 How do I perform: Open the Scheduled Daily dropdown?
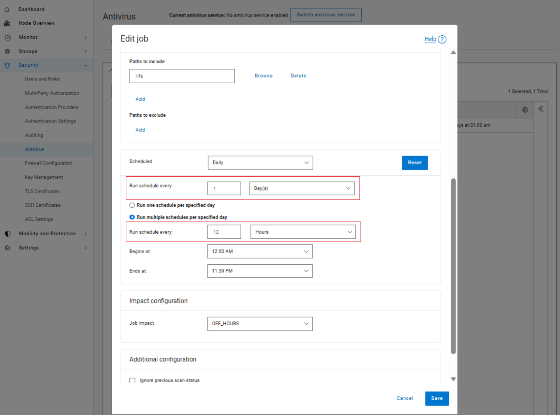(x=260, y=163)
